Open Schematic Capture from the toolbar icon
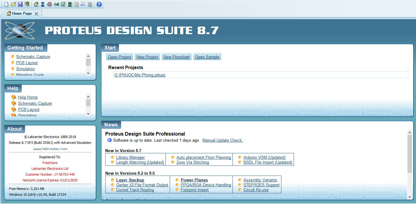This screenshot has width=416, height=204. [43, 4]
